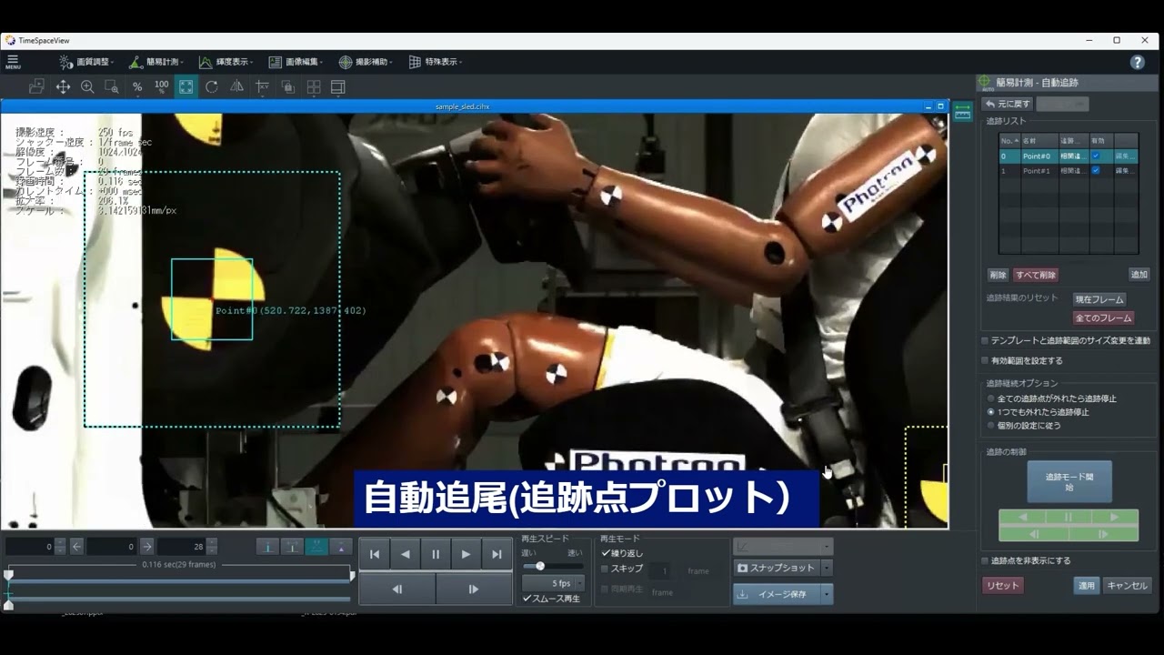
Task: Click the 全てのフレーム reset button
Action: point(1103,318)
